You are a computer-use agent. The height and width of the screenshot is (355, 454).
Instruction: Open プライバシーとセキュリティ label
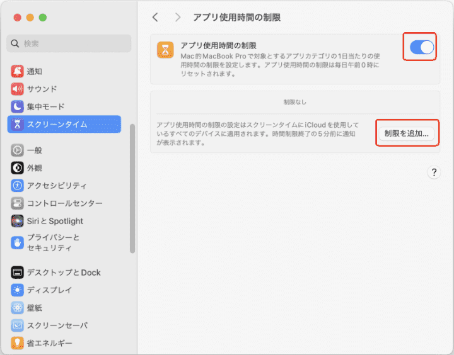tap(53, 242)
